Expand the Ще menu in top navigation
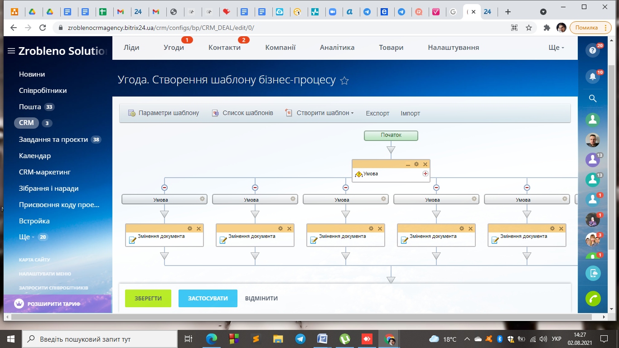Image resolution: width=619 pixels, height=348 pixels. point(556,48)
